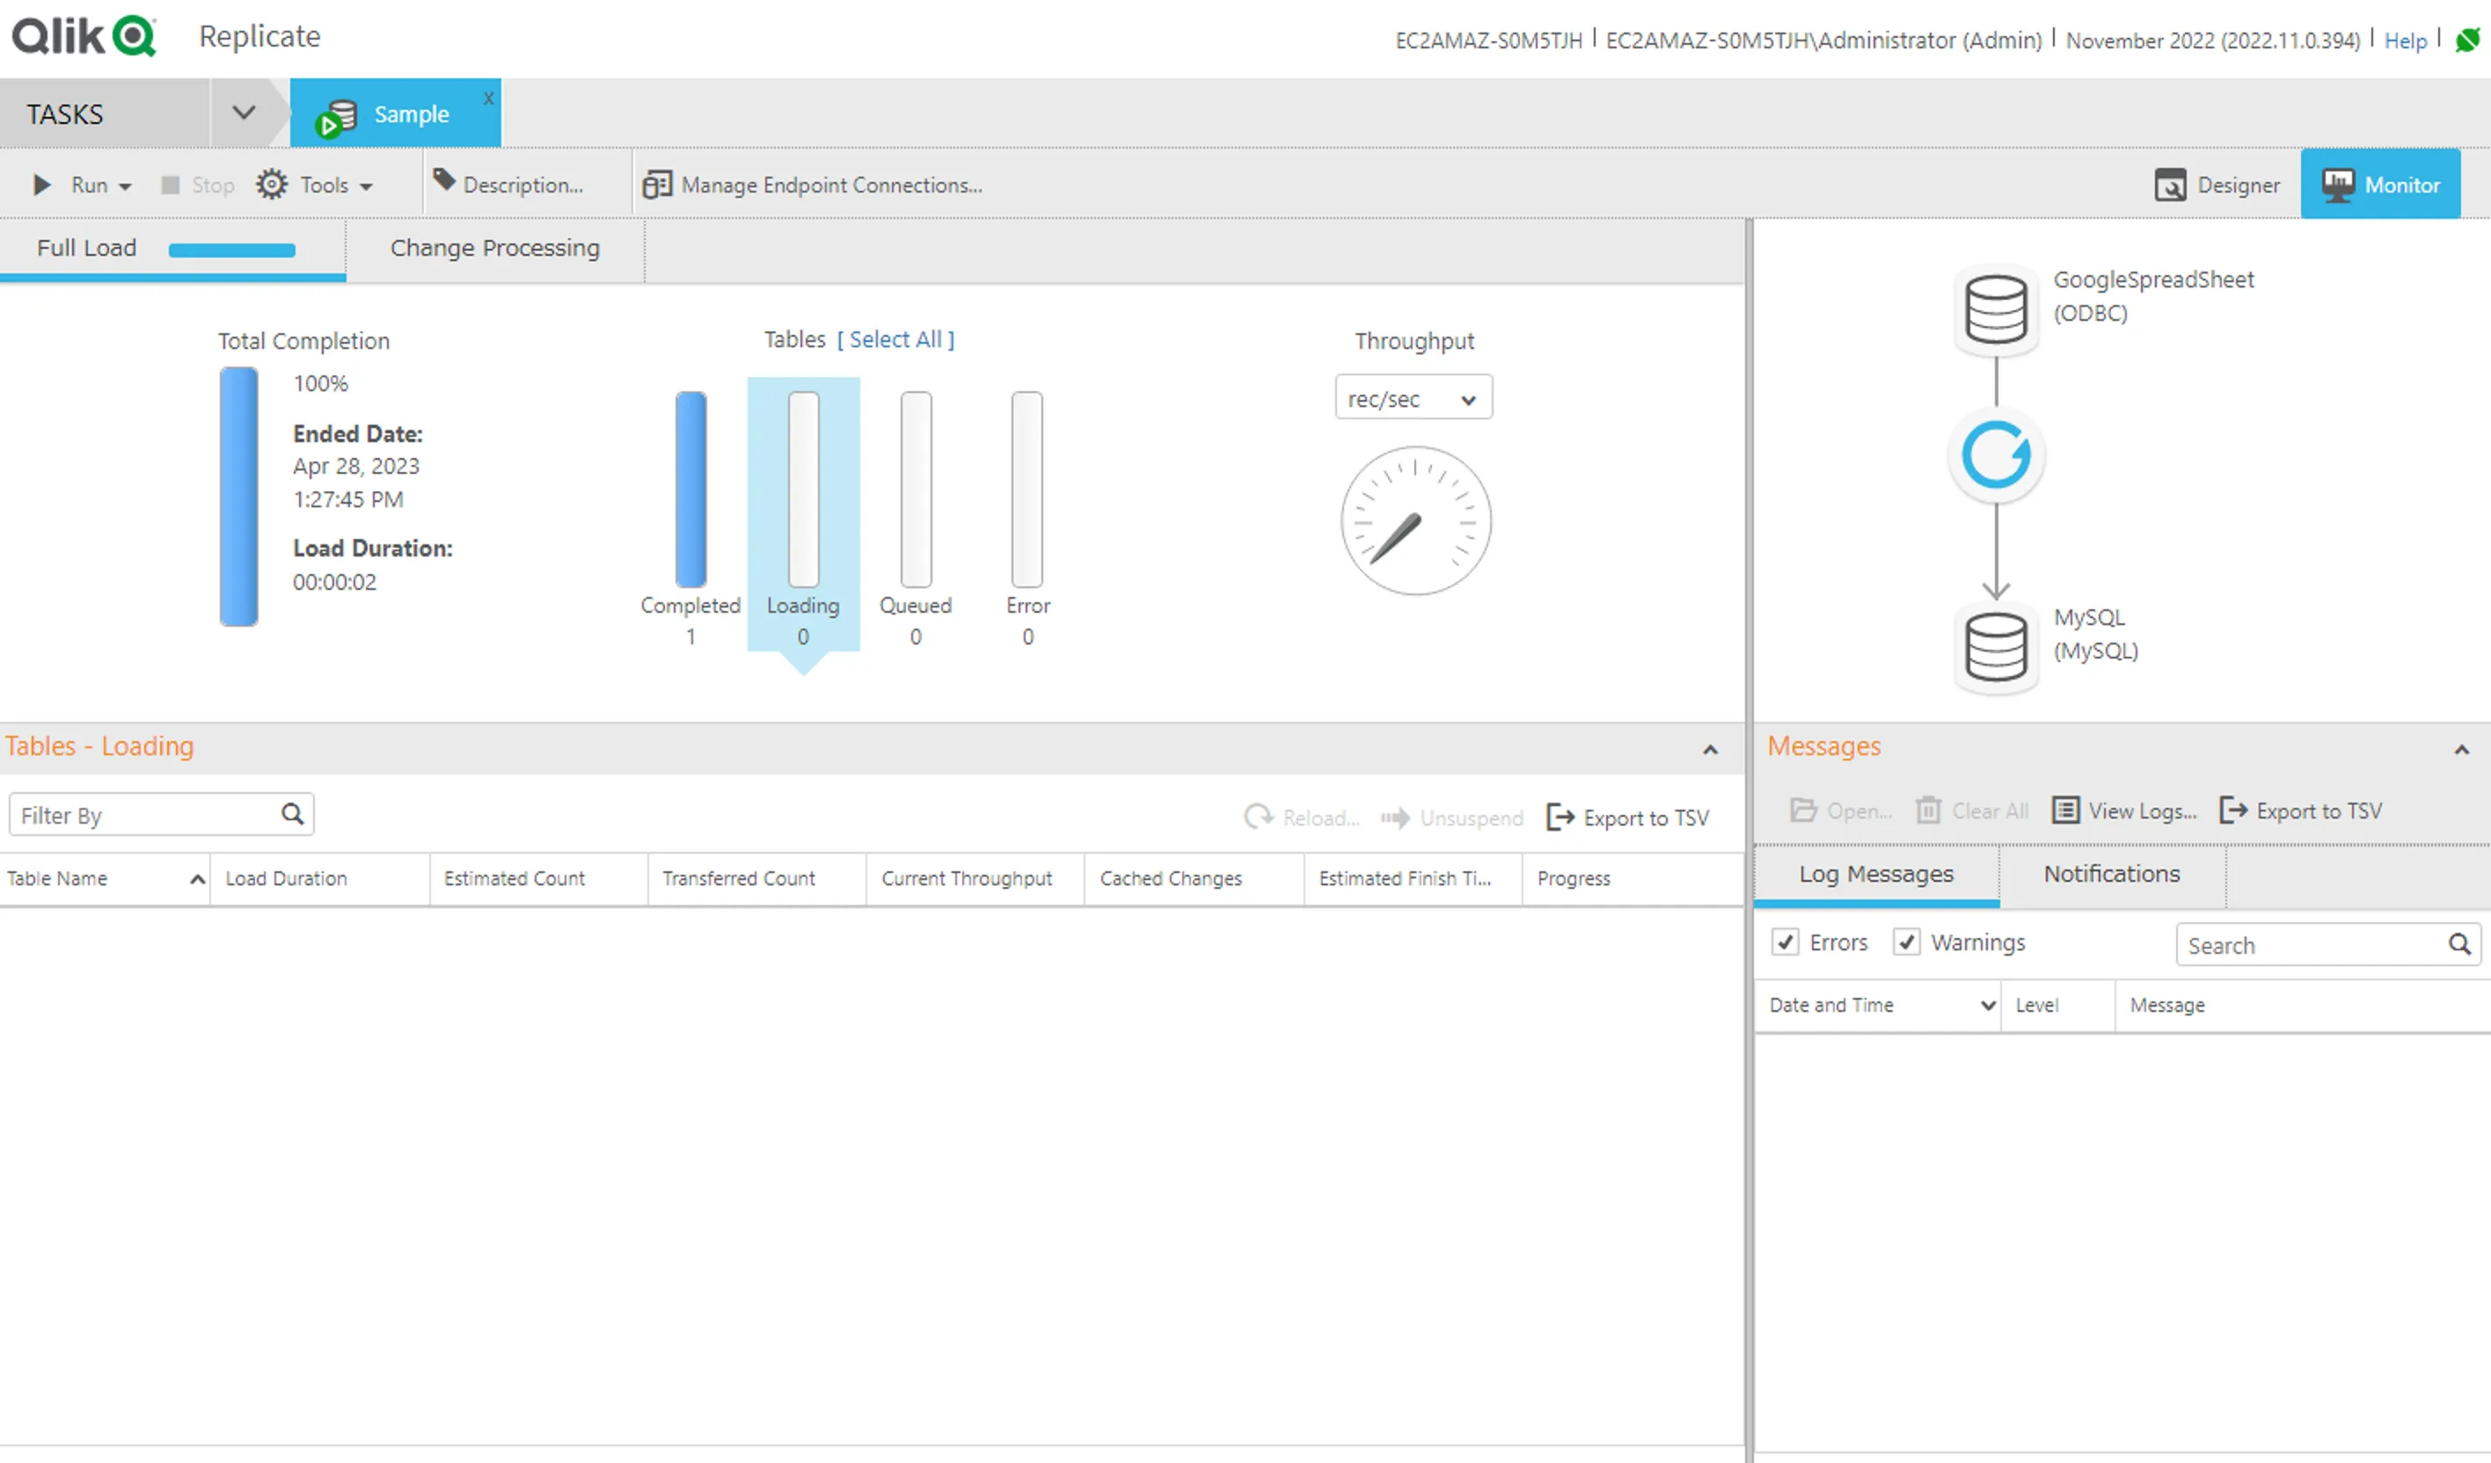Click the View Logs icon
This screenshot has height=1463, width=2491.
(x=2066, y=811)
